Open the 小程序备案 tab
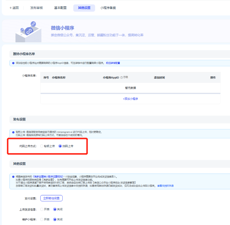The width and height of the screenshot is (230, 225). 108,8
